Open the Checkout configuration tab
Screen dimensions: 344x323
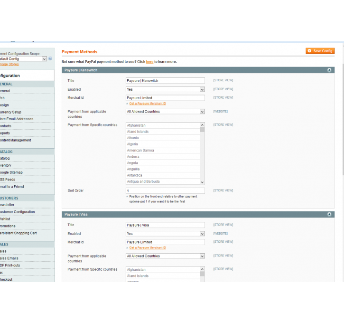point(27,279)
